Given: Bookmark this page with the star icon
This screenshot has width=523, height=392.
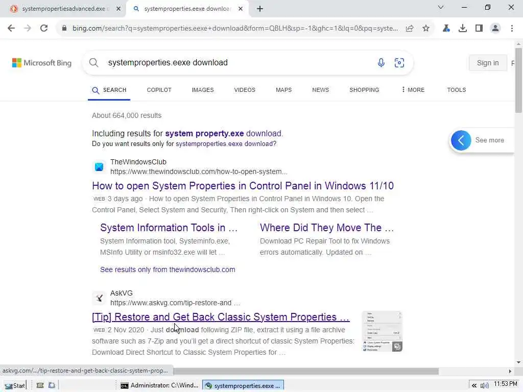Looking at the screenshot, I should (426, 29).
